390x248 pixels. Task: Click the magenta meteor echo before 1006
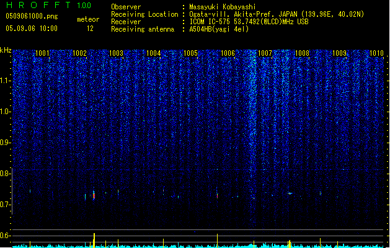(217, 195)
